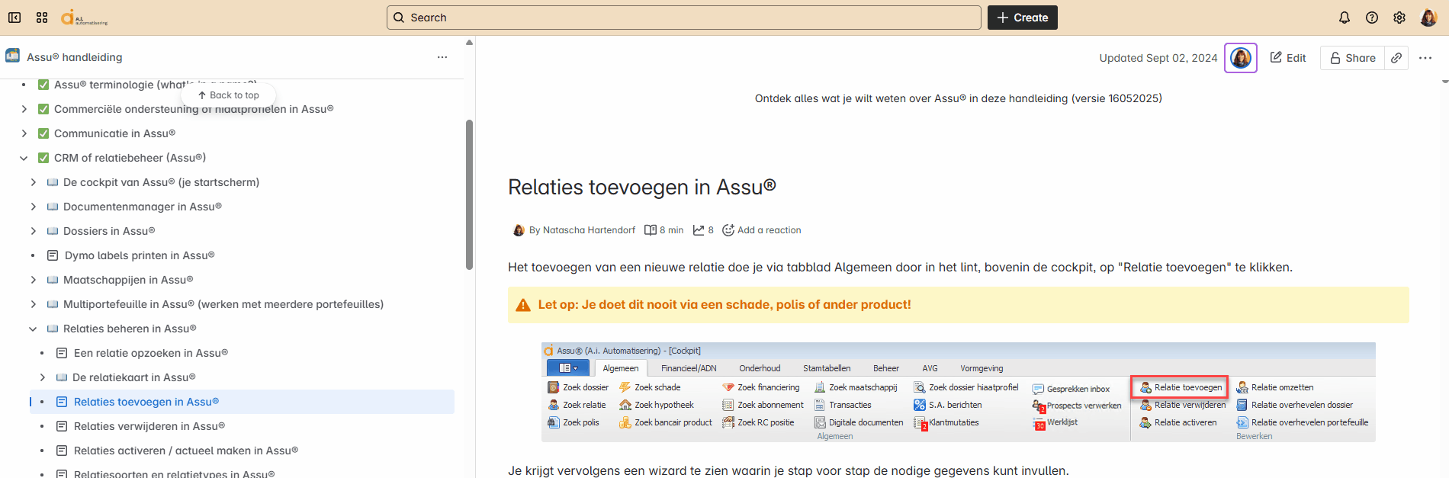Toggle the sidebar collapse icon
This screenshot has height=478, width=1449.
(x=14, y=18)
